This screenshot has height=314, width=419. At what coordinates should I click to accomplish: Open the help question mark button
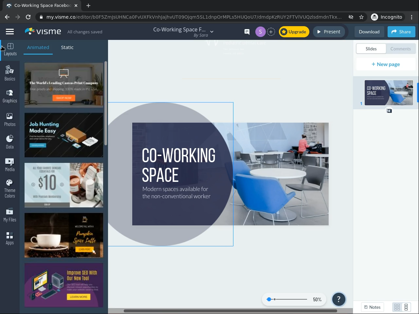click(x=339, y=299)
